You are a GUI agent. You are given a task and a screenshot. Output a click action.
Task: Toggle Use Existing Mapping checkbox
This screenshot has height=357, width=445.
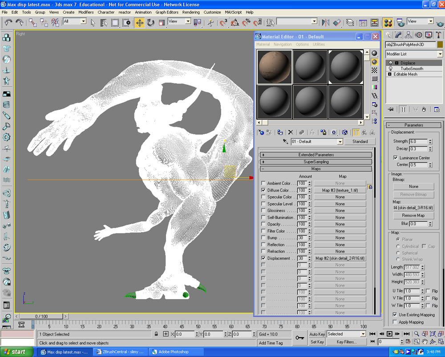coord(394,314)
